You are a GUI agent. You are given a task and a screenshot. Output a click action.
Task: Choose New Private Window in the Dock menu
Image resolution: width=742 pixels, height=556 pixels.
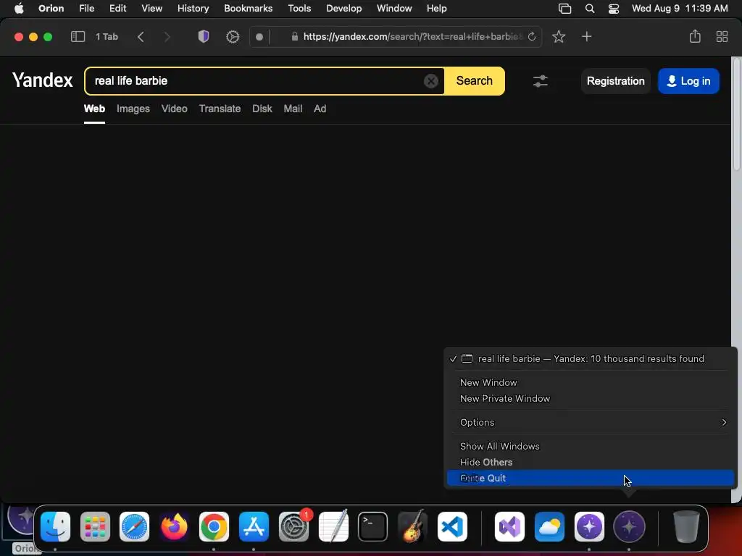tap(590, 399)
